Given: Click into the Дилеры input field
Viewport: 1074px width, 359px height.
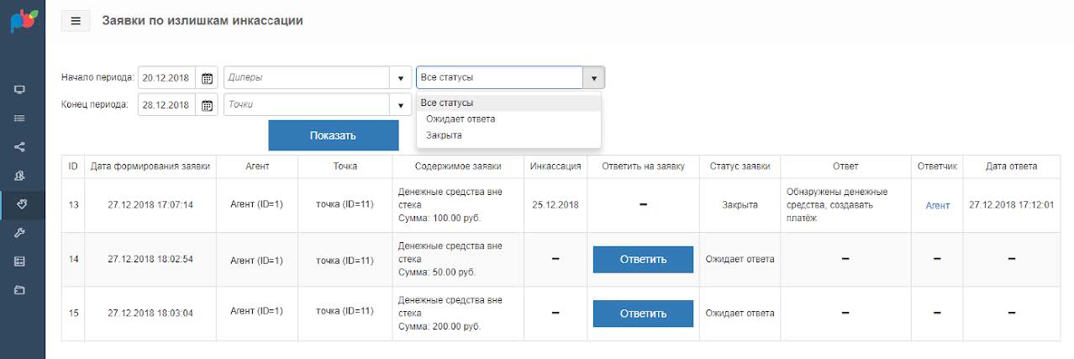Looking at the screenshot, I should click(307, 78).
